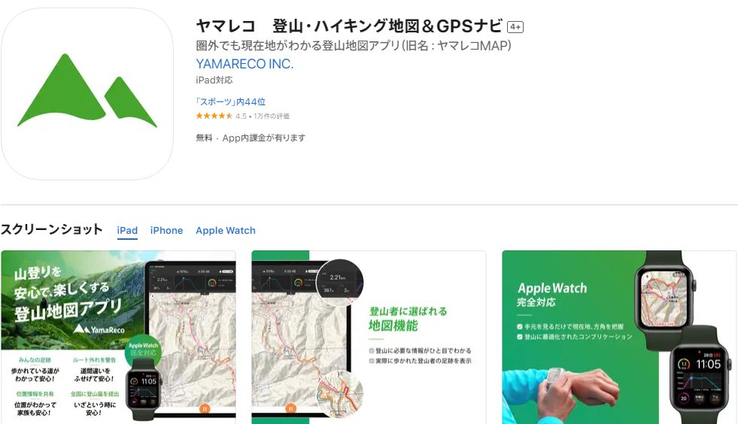Open the Apple Watch 完全対応 screenshot
Image resolution: width=738 pixels, height=424 pixels.
(x=619, y=337)
